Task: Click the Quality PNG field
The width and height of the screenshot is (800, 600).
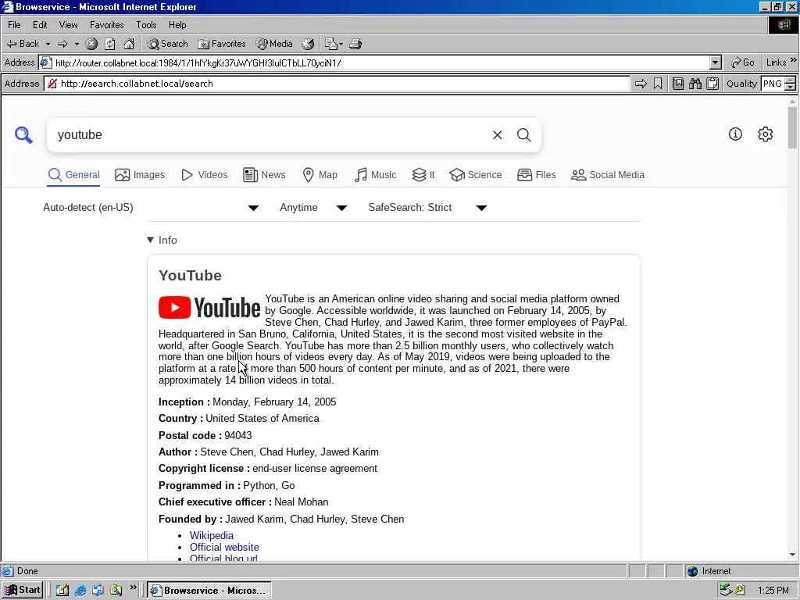Action: pyautogui.click(x=772, y=84)
